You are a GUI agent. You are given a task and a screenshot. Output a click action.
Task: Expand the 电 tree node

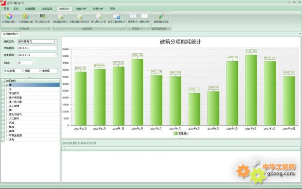(7, 85)
